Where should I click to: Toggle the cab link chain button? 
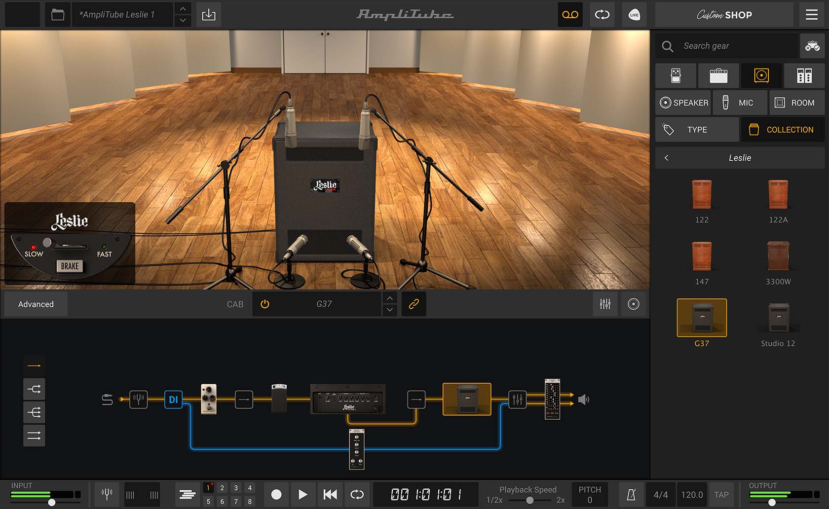(x=414, y=304)
